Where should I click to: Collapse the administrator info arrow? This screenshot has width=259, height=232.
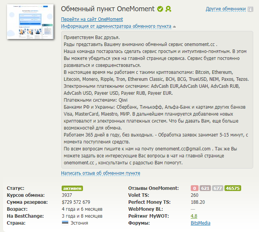coord(174,26)
